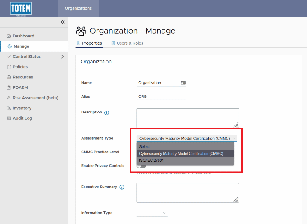Click the Manage gear icon

pyautogui.click(x=10, y=46)
